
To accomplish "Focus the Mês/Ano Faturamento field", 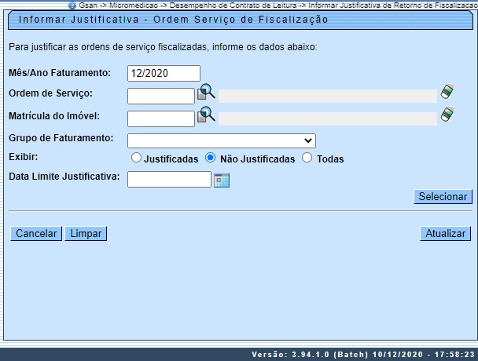I will point(164,73).
